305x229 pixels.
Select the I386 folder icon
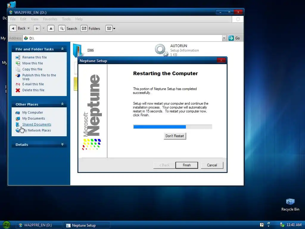[x=78, y=51]
